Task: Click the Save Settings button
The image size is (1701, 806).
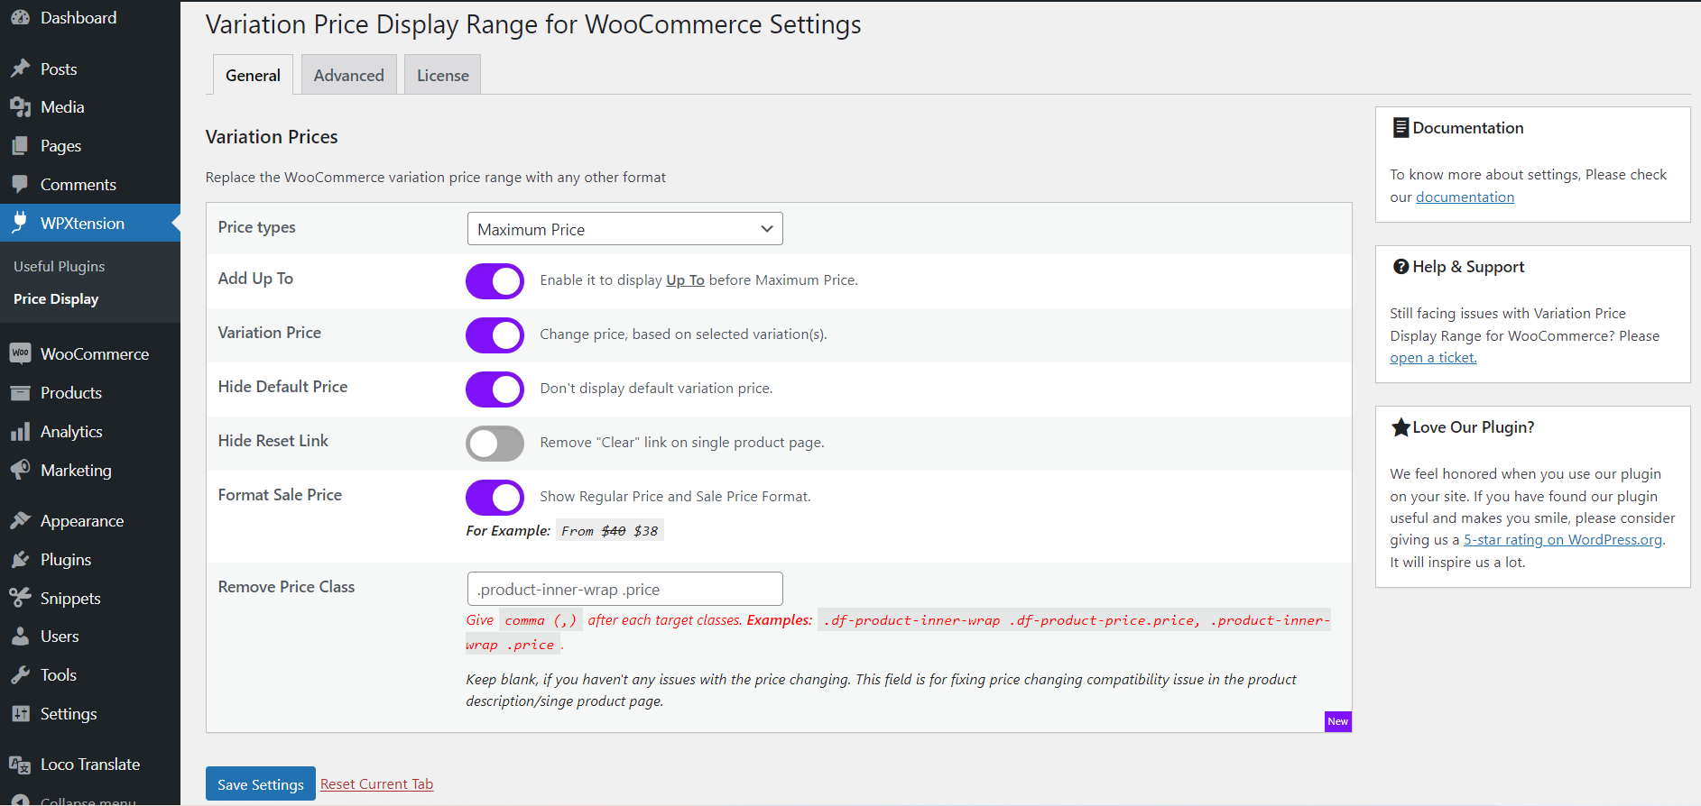Action: [260, 784]
